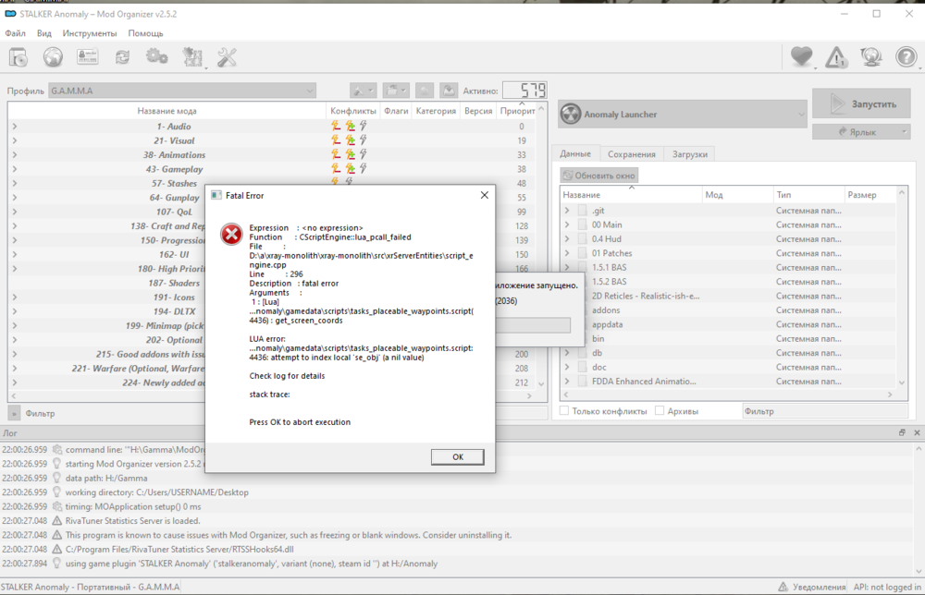Click the 'RivaTuner Statistics Server is loaded.' log line
The height and width of the screenshot is (595, 925).
coord(132,521)
